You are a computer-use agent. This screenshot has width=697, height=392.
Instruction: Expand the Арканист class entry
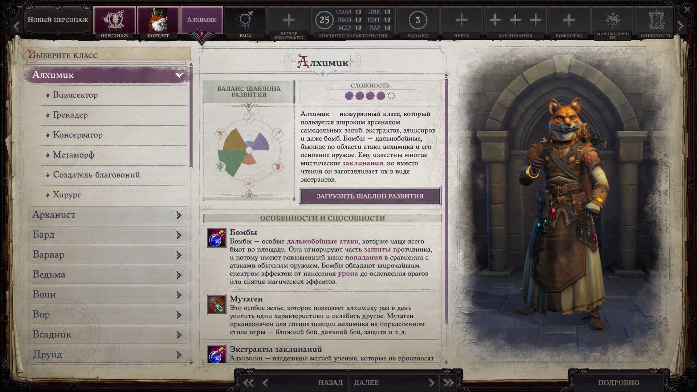click(x=179, y=215)
